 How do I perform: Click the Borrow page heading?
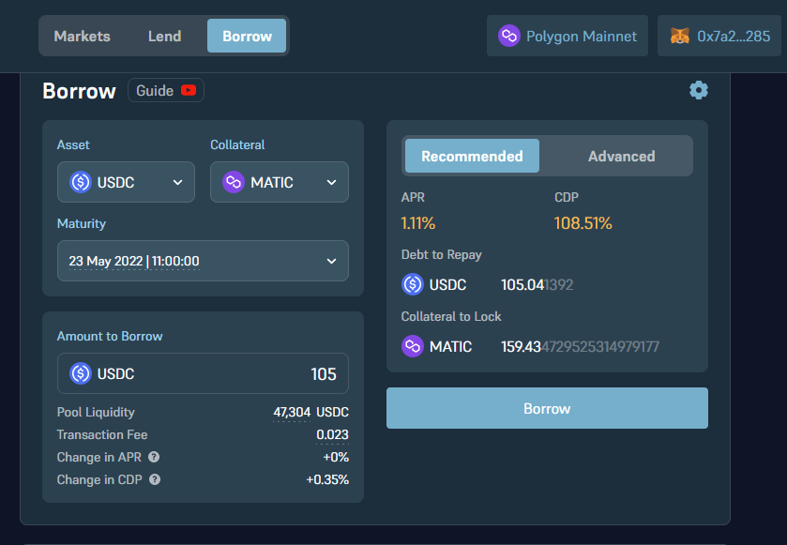(x=80, y=91)
